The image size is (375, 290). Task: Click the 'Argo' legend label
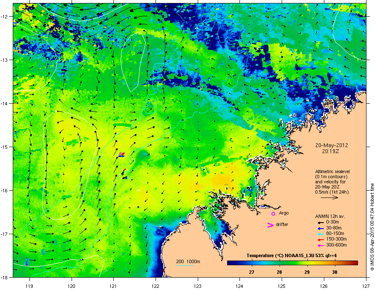[284, 213]
